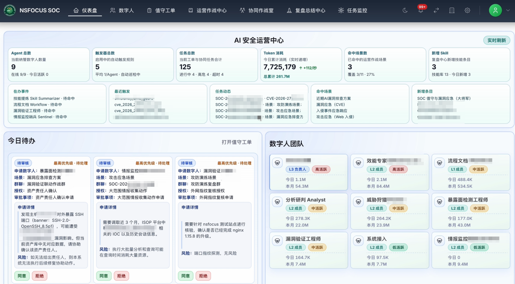Click the 效能专家 avatar icon

click(x=358, y=163)
